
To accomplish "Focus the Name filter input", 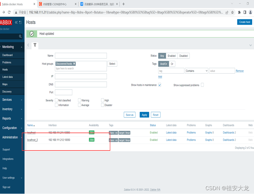I will 81,56.
